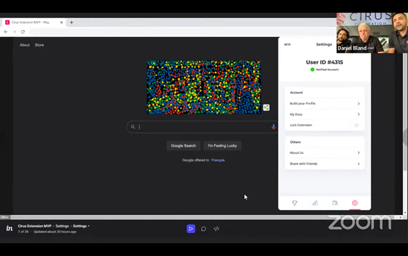Open the wallet tab icon

tap(335, 203)
